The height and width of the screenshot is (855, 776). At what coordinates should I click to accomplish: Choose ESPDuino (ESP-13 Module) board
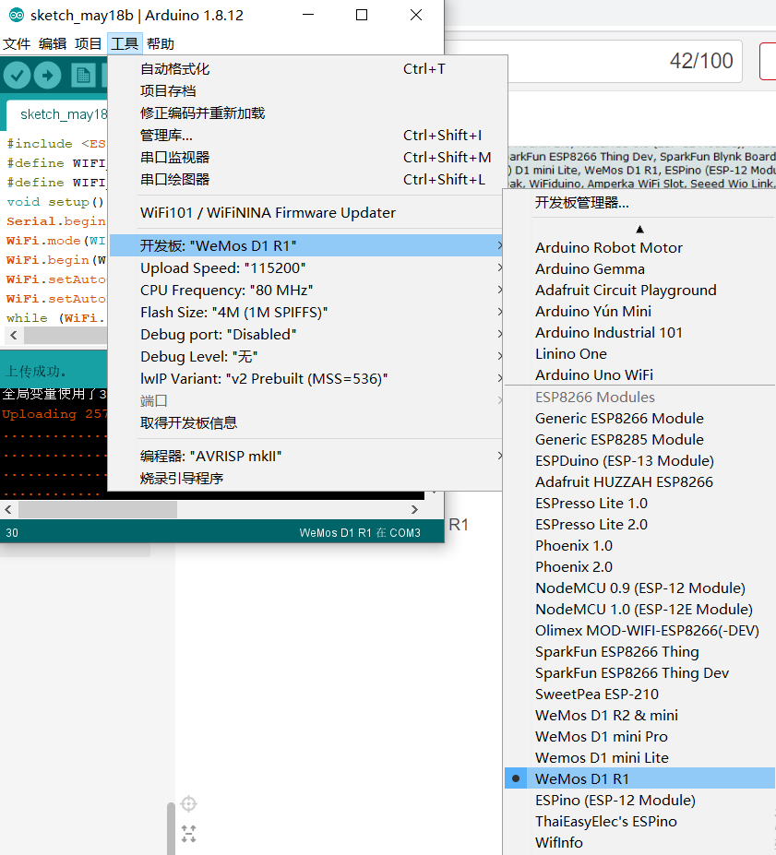tap(639, 461)
